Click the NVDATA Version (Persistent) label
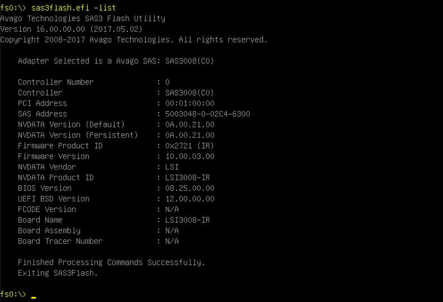This screenshot has height=302, width=443. pyautogui.click(x=78, y=135)
